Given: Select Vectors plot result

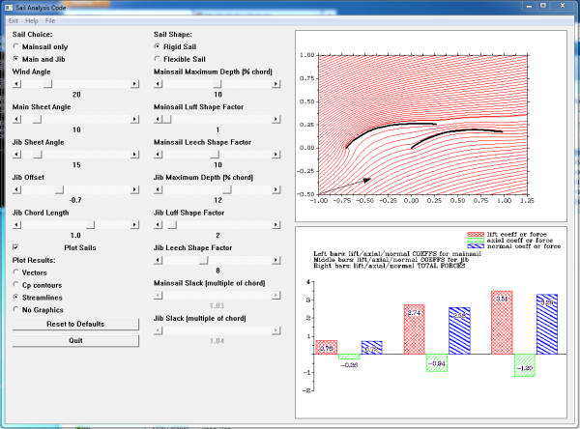Looking at the screenshot, I should pos(16,272).
